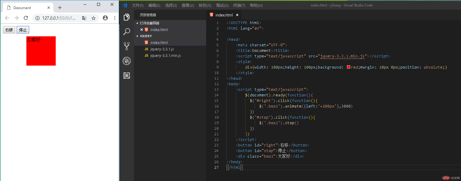The image size is (461, 181).
Task: Open the Chrome profile avatar menu
Action: pyautogui.click(x=105, y=18)
